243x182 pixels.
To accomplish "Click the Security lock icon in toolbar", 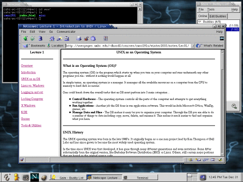I will tap(86, 38).
